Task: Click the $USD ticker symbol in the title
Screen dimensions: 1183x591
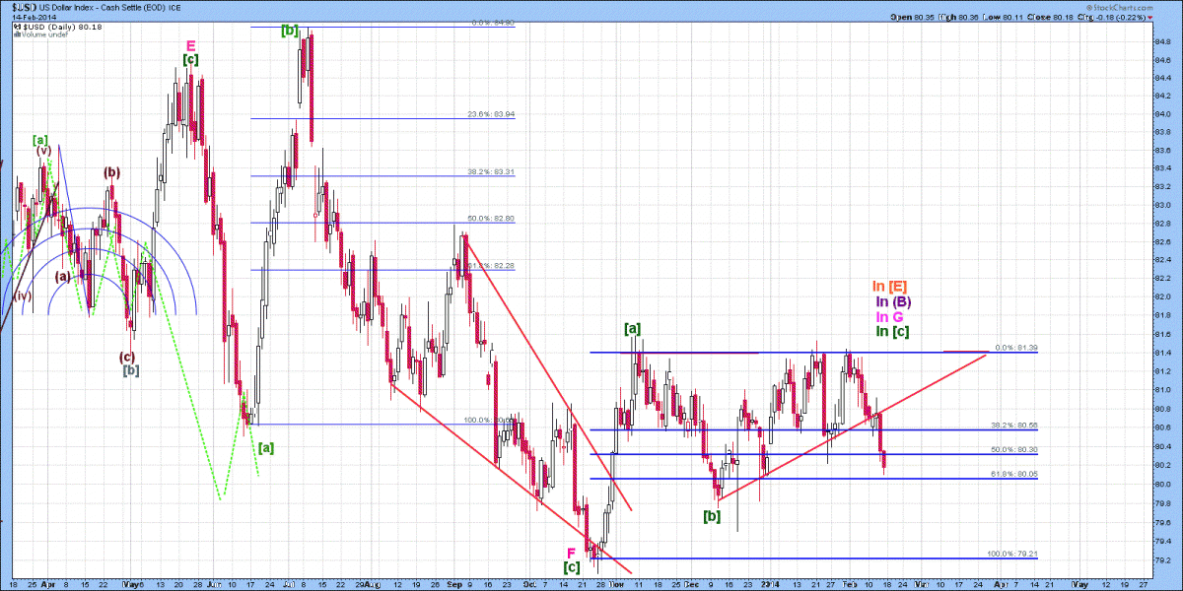Action: point(23,7)
